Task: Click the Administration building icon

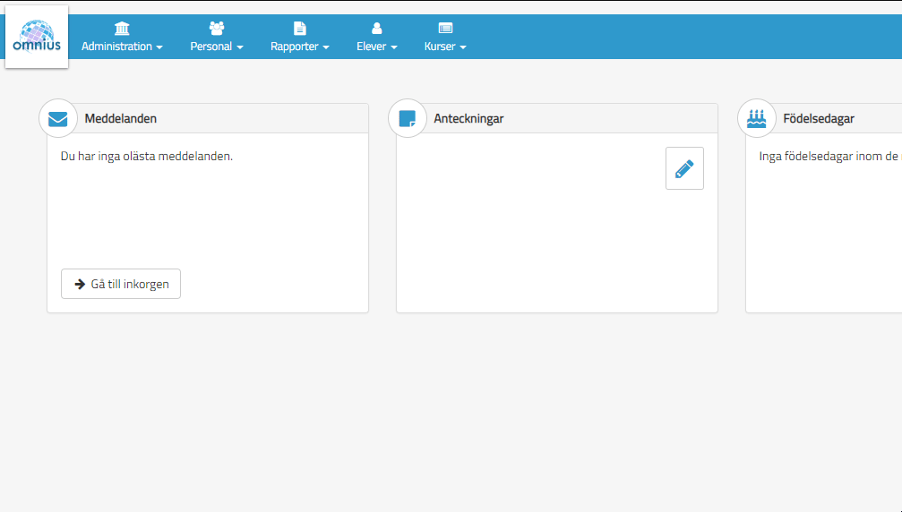Action: coord(122,29)
